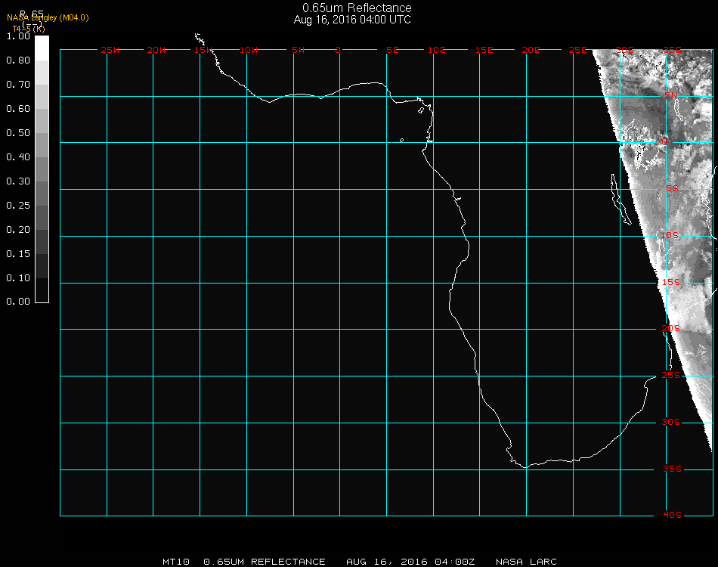Click the 0.40 scale value
The height and width of the screenshot is (567, 718).
click(18, 157)
